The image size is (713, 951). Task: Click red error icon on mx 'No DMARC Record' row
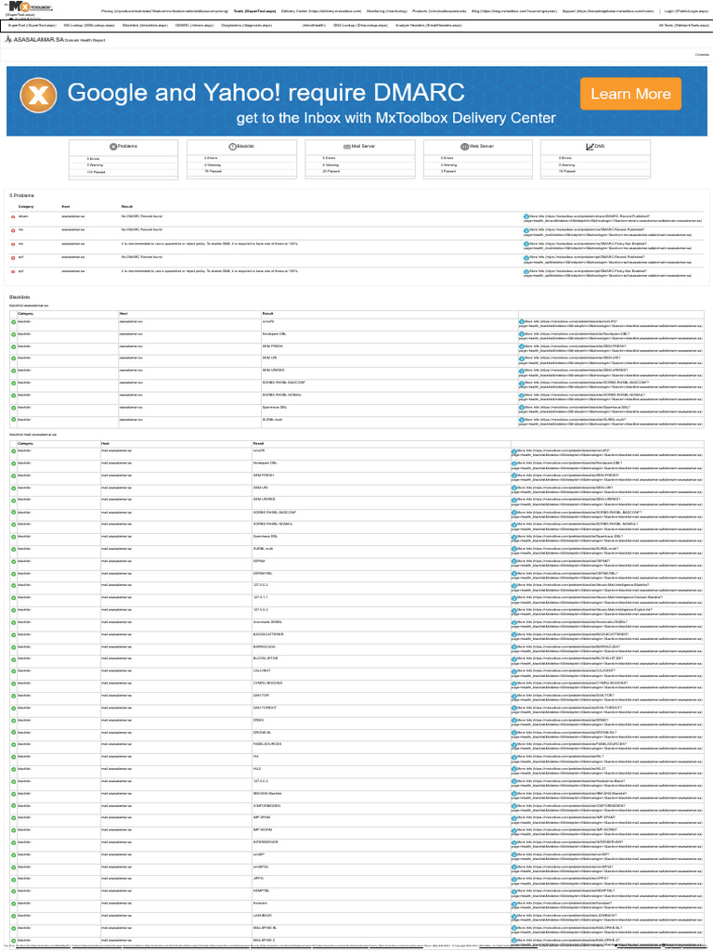13,230
